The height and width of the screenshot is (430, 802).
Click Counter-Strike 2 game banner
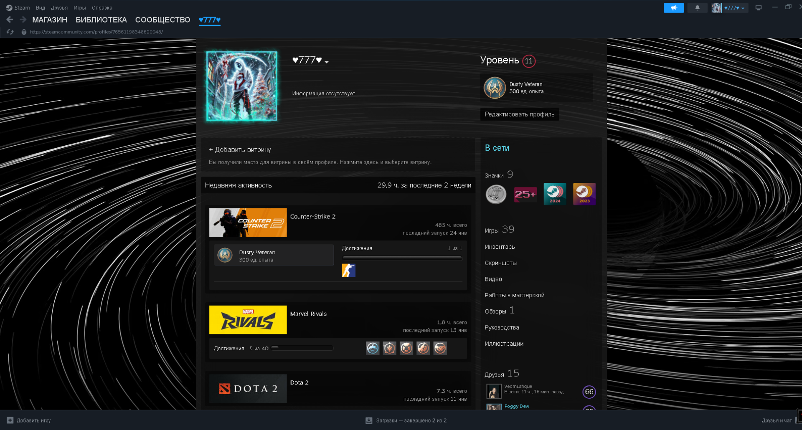click(x=248, y=223)
